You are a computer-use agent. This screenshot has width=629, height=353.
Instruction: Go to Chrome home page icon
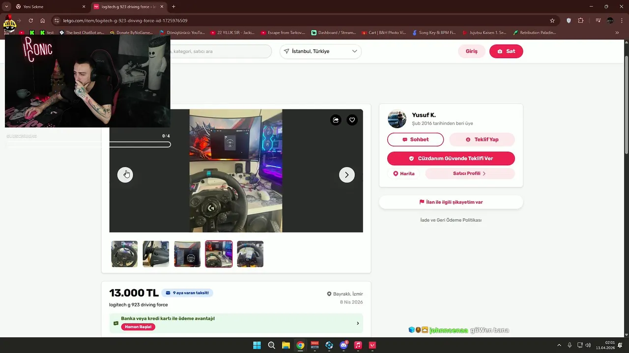click(43, 21)
